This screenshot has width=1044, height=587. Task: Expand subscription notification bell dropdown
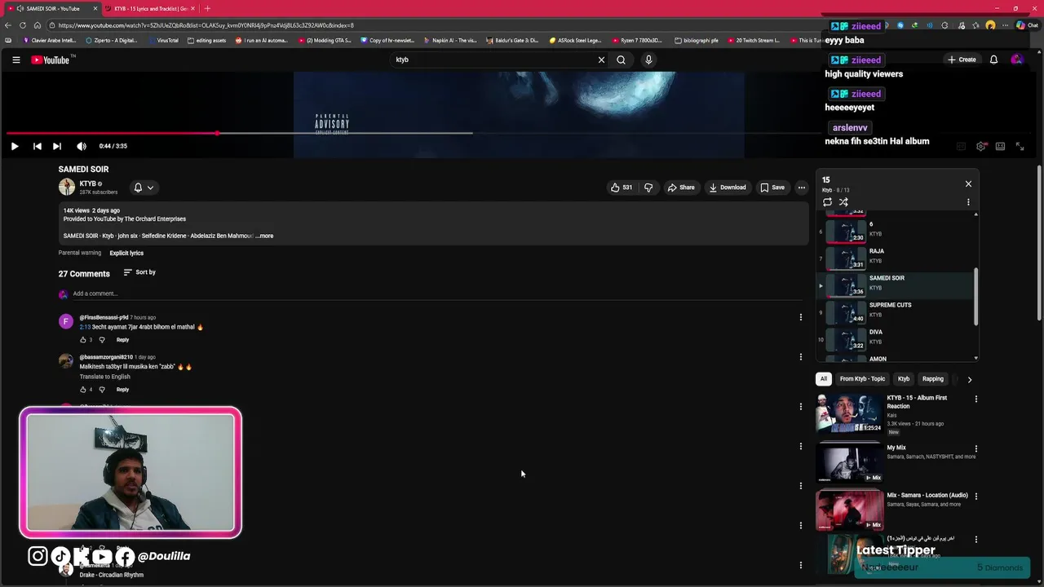tap(143, 188)
